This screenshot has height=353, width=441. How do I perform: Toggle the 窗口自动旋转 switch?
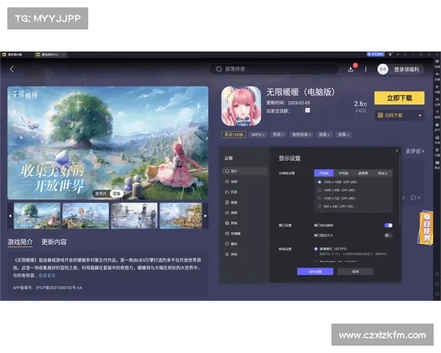pyautogui.click(x=388, y=225)
